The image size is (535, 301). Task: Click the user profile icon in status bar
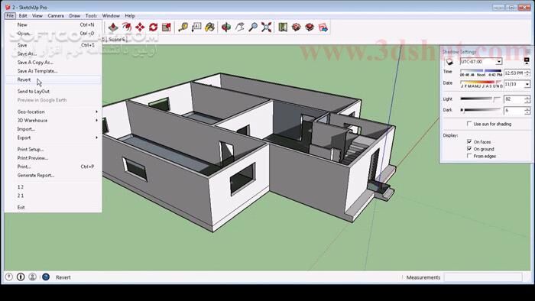(x=32, y=277)
